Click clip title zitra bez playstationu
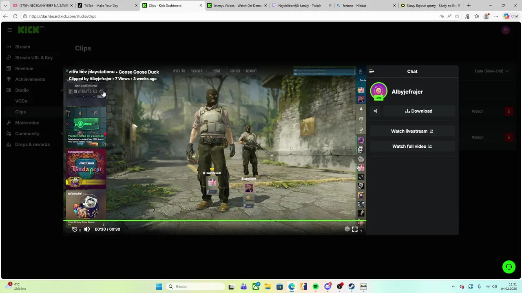 tap(91, 72)
